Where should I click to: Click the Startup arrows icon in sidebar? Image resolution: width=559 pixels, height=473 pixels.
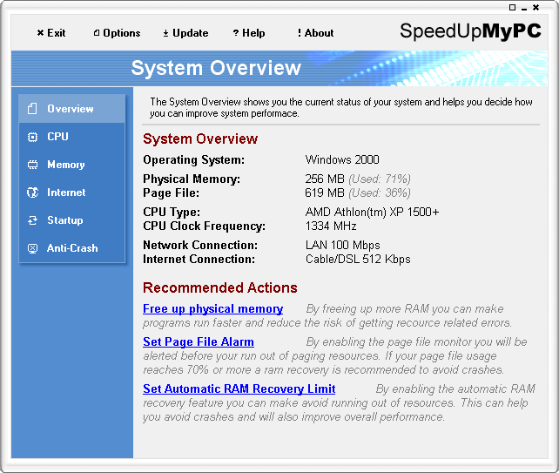click(x=32, y=220)
